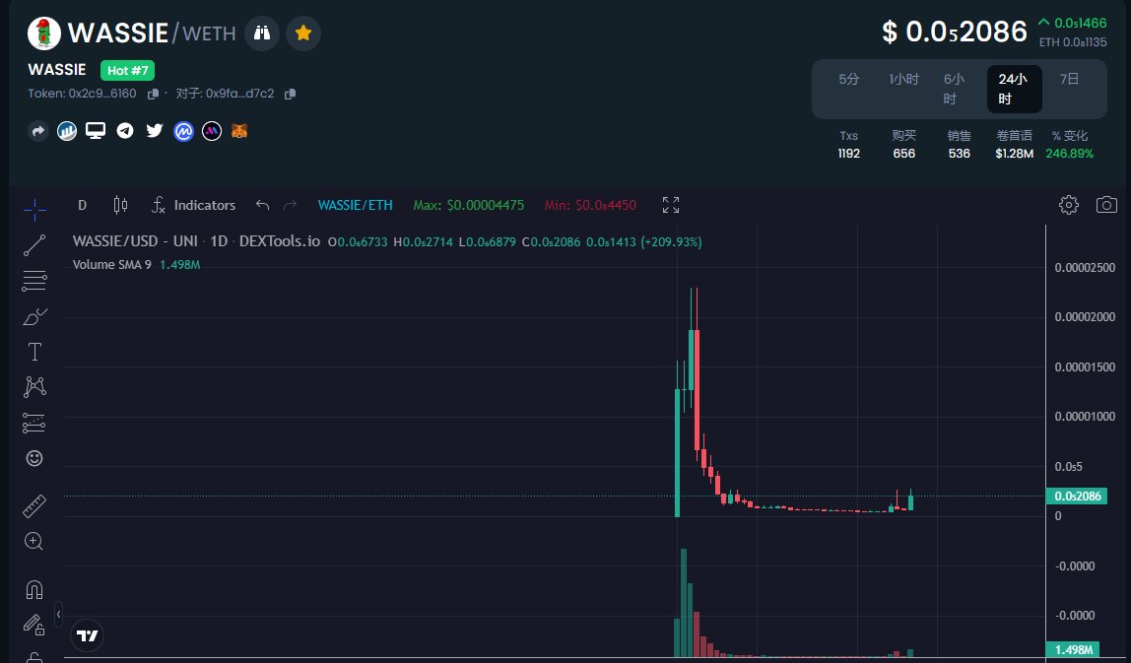Select the 7日 timeframe tab
This screenshot has width=1131, height=663.
pos(1069,80)
